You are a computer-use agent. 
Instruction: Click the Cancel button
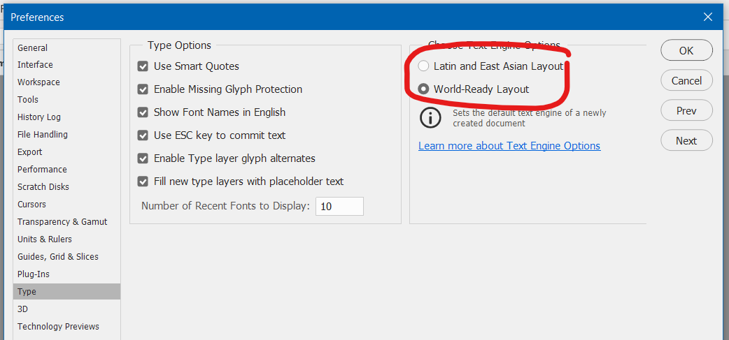point(686,81)
